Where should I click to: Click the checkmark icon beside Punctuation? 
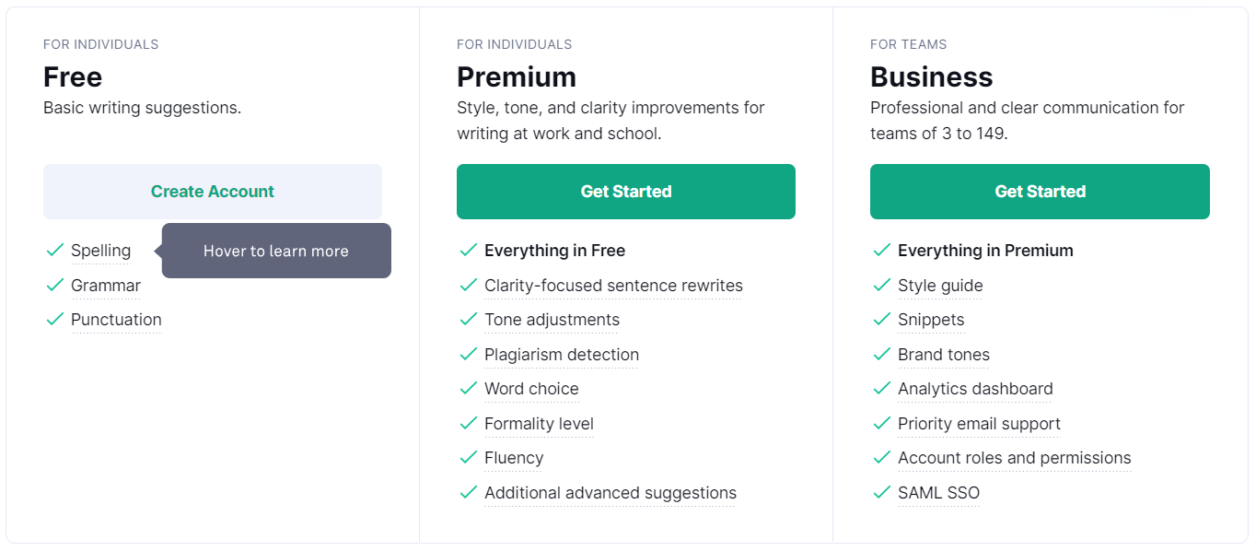(x=54, y=319)
